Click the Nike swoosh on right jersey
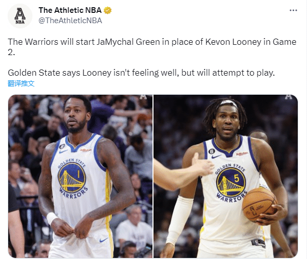The width and height of the screenshot is (307, 259). pos(216,157)
